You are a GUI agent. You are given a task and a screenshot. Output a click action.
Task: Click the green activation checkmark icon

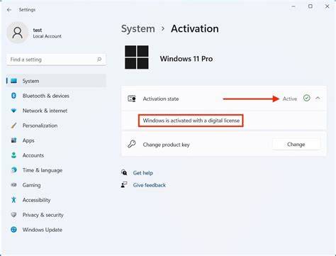click(x=306, y=98)
